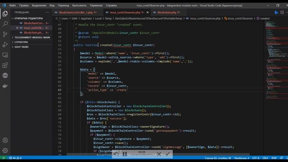Click AppData folder in breadcrumb path
288x162 pixels.
click(x=86, y=18)
